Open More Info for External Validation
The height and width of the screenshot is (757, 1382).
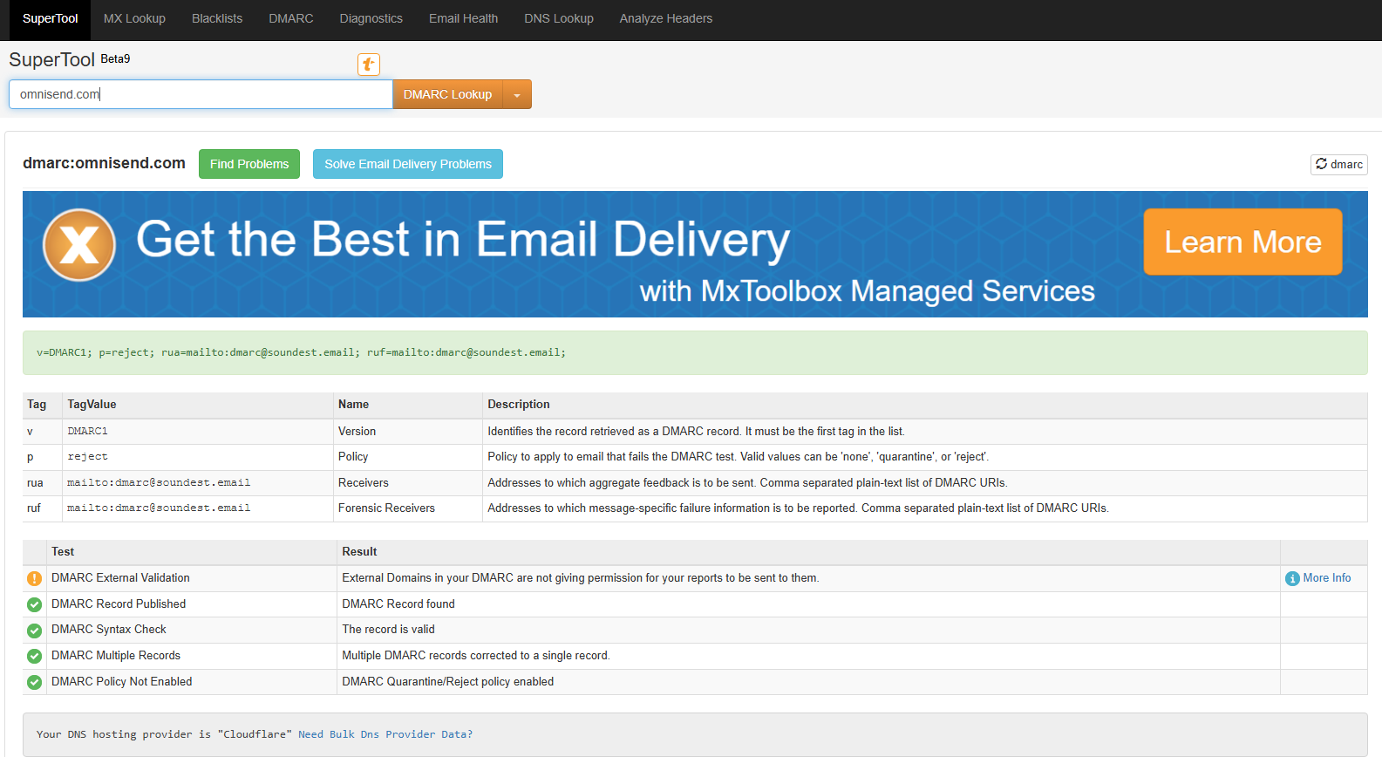tap(1318, 578)
